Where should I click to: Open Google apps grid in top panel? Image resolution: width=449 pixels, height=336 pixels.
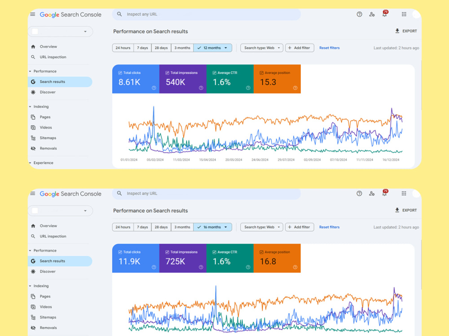click(404, 14)
